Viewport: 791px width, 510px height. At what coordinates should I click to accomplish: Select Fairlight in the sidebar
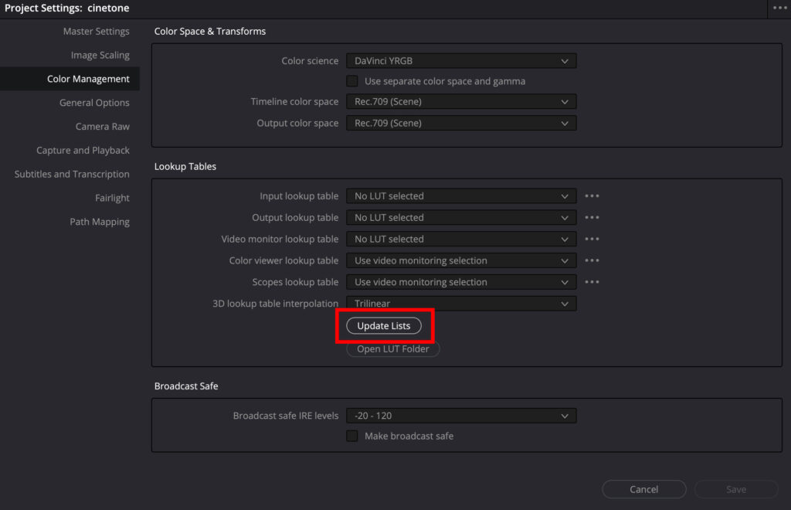point(112,199)
